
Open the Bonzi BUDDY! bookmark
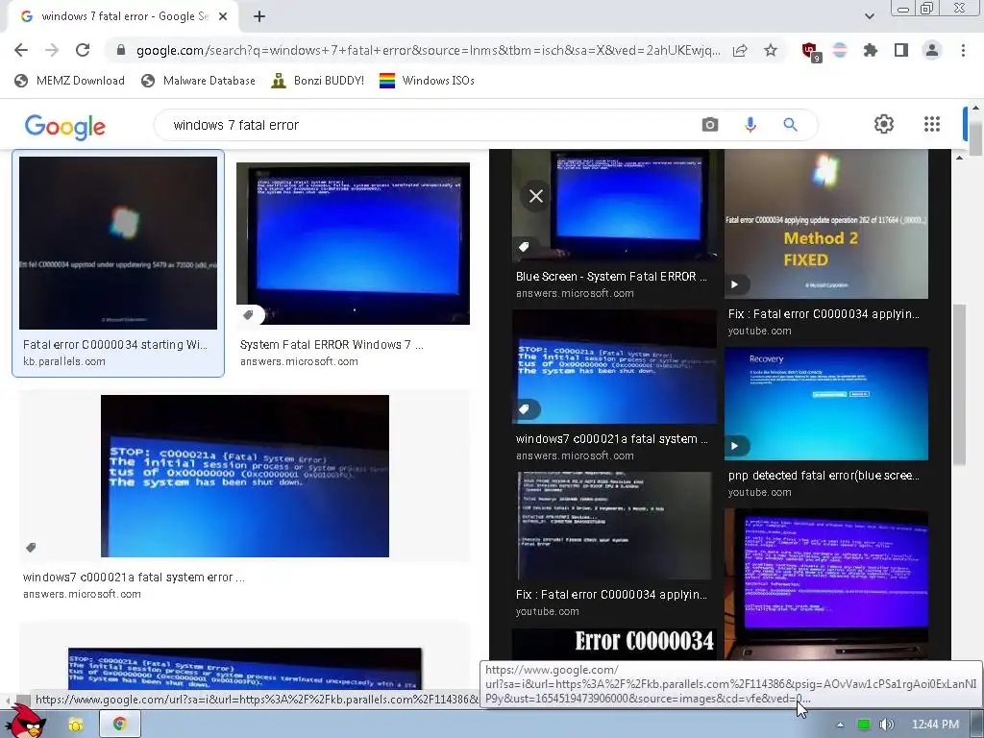tap(317, 81)
